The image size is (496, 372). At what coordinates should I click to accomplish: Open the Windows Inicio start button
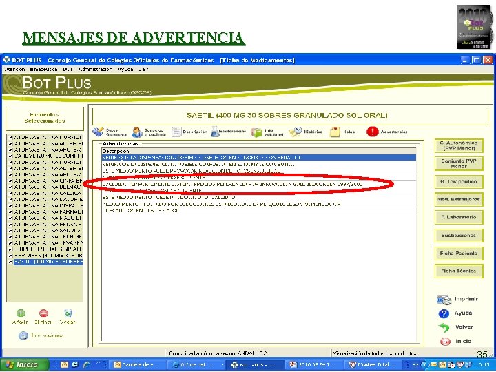pyautogui.click(x=25, y=364)
